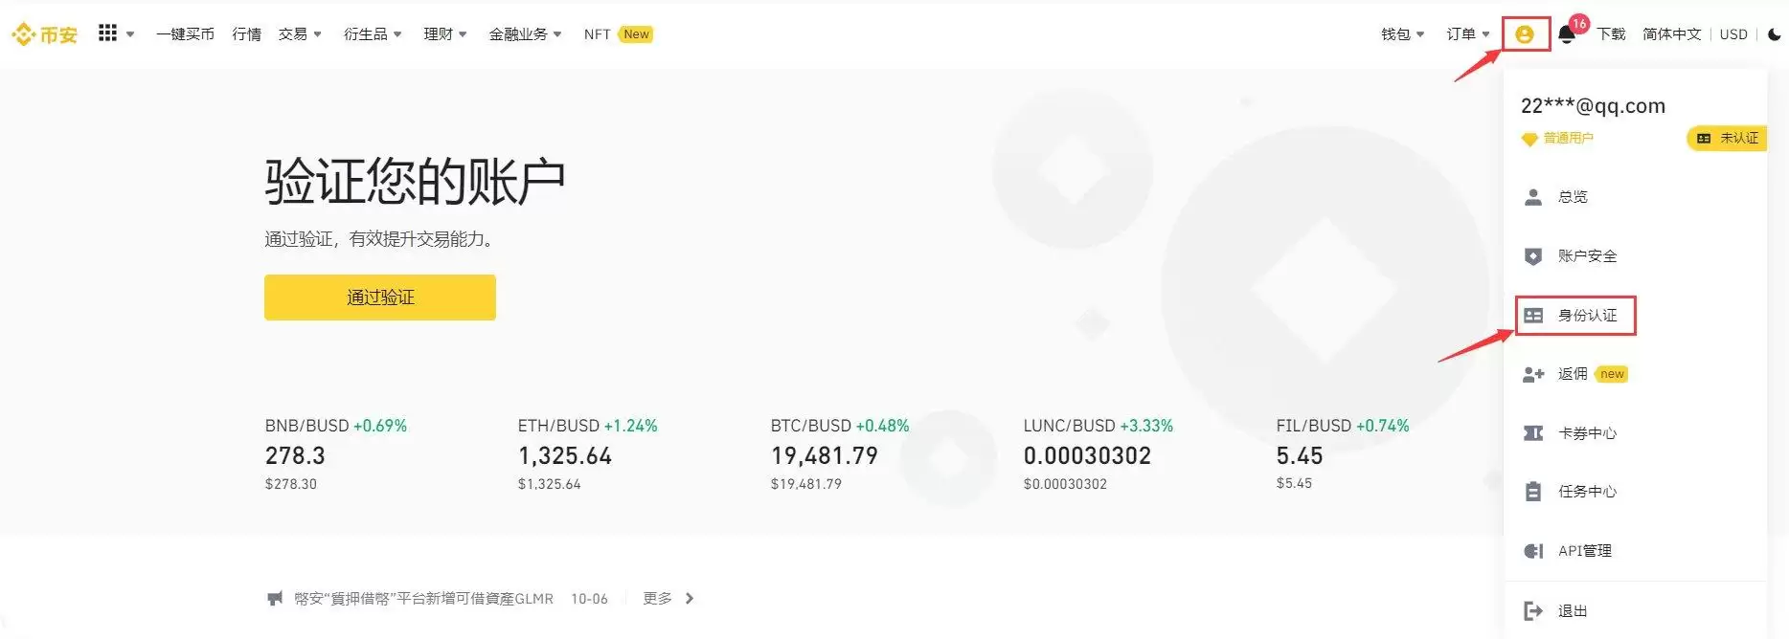Select 身份认证 identity verification entry
Image resolution: width=1789 pixels, height=639 pixels.
(1586, 316)
